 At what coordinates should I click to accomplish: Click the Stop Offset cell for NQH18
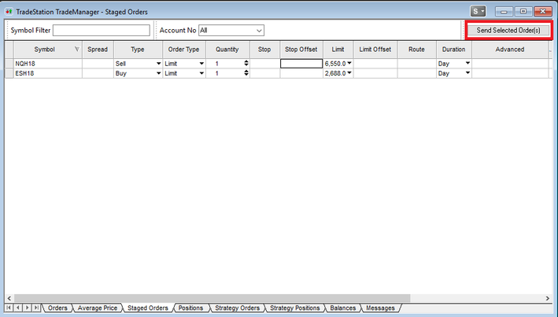click(x=301, y=64)
